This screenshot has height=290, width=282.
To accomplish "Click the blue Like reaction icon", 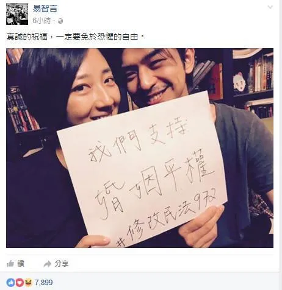I will [10, 283].
